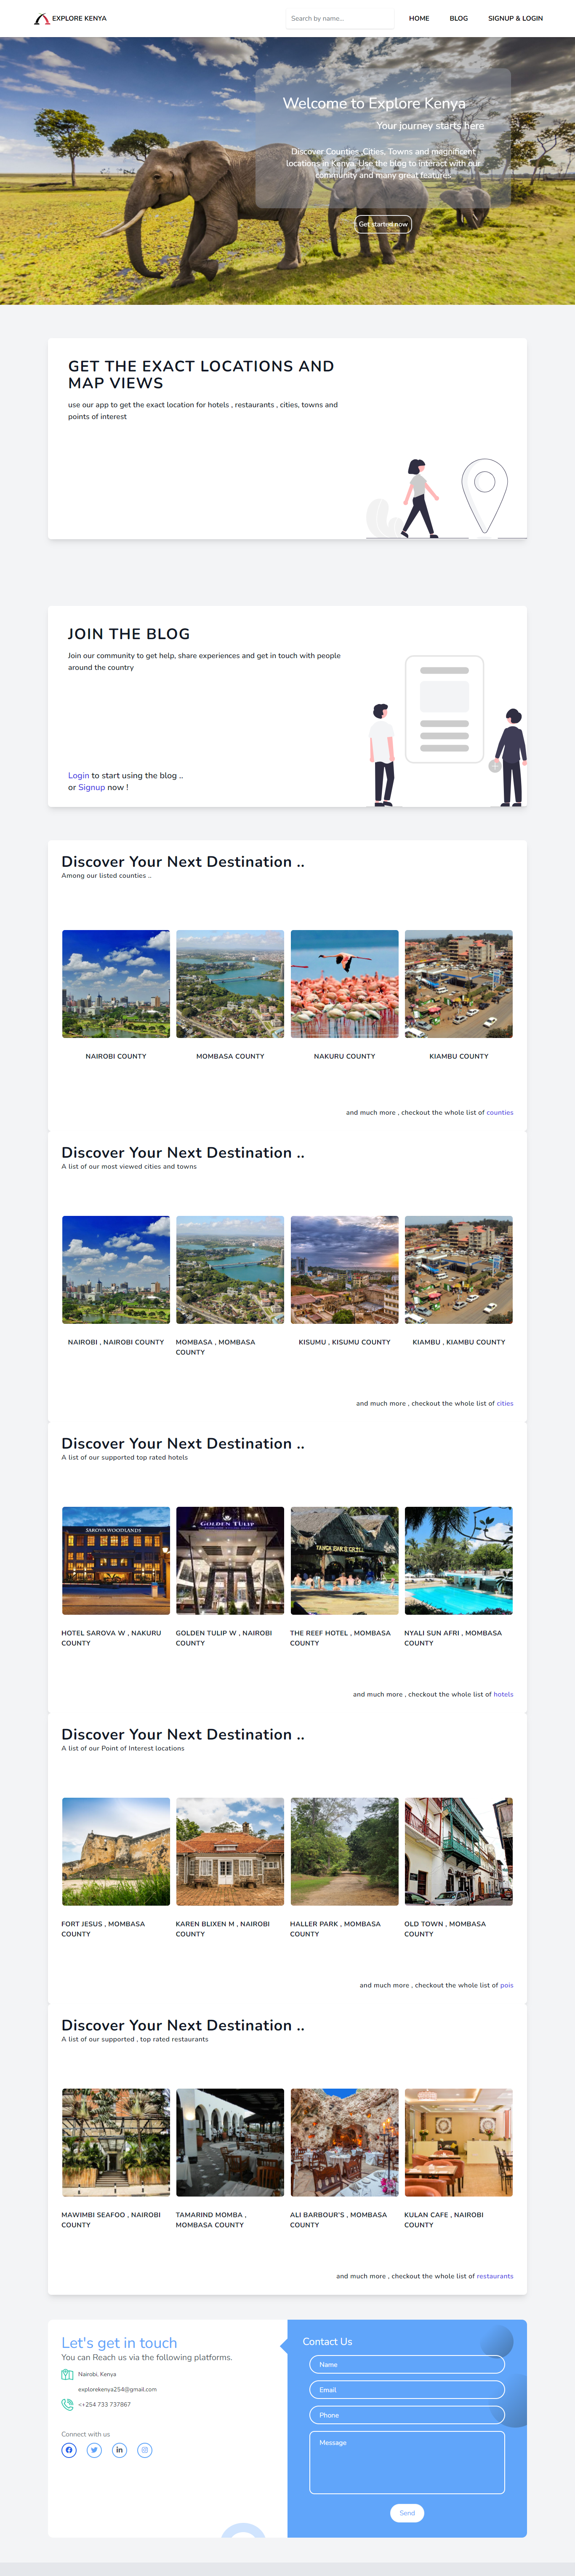
Task: Open The Reef Hotel image
Action: pyautogui.click(x=344, y=1561)
